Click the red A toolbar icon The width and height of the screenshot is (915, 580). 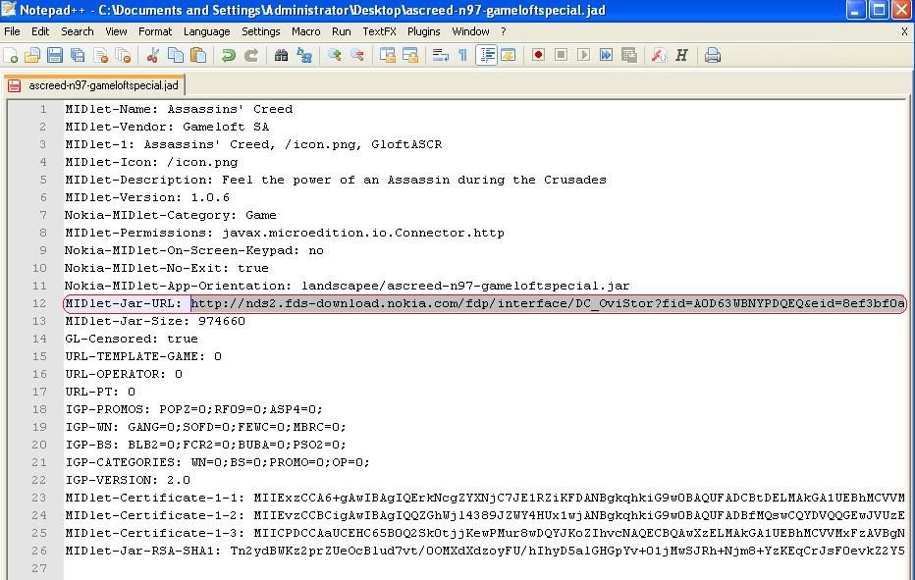point(659,55)
